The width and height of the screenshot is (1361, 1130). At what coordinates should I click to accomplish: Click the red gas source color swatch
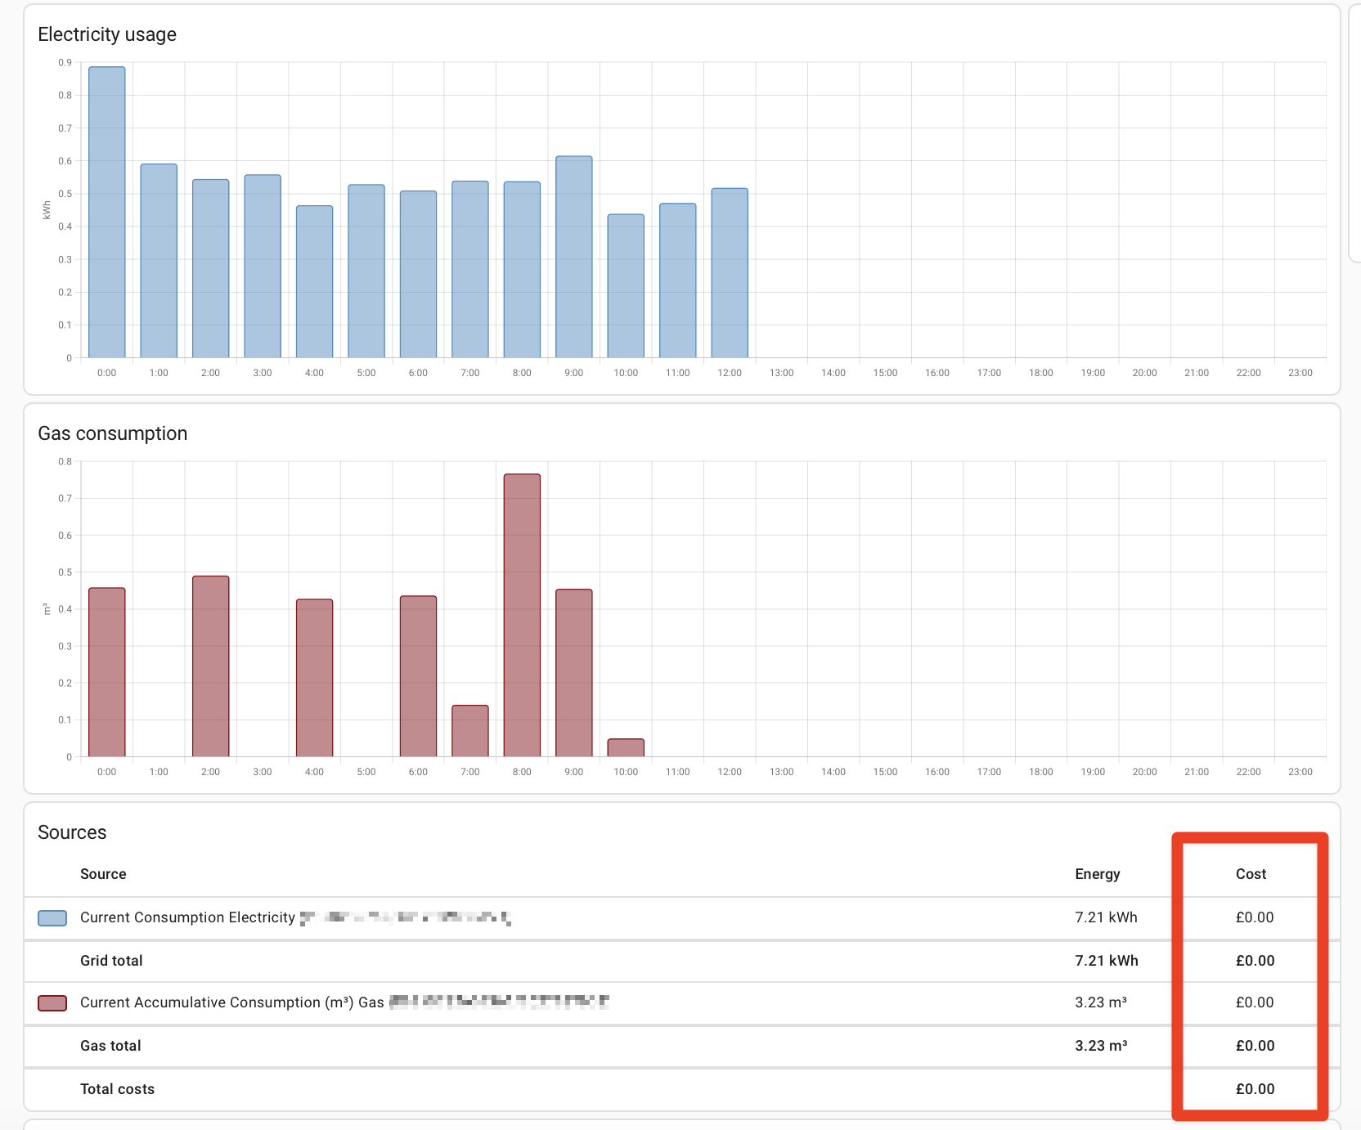click(52, 1003)
